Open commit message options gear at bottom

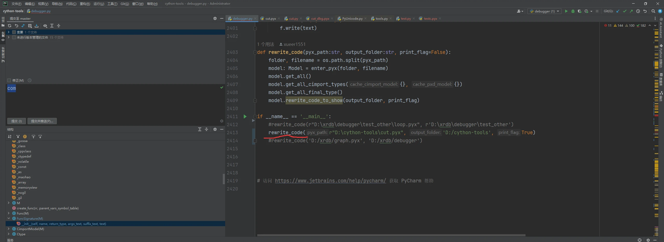coord(222,121)
